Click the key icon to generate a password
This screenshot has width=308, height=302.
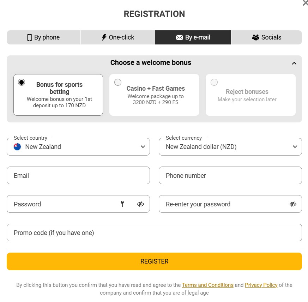pos(122,204)
